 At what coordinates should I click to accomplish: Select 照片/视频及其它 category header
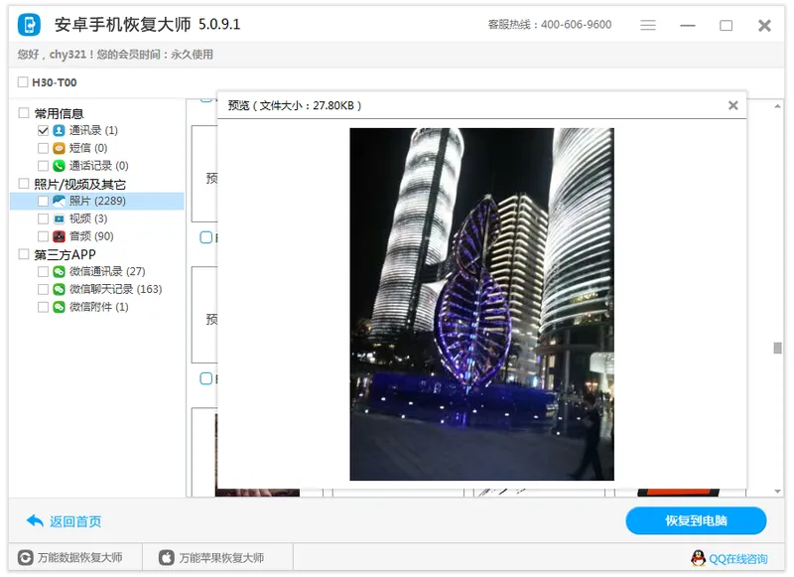pos(79,184)
